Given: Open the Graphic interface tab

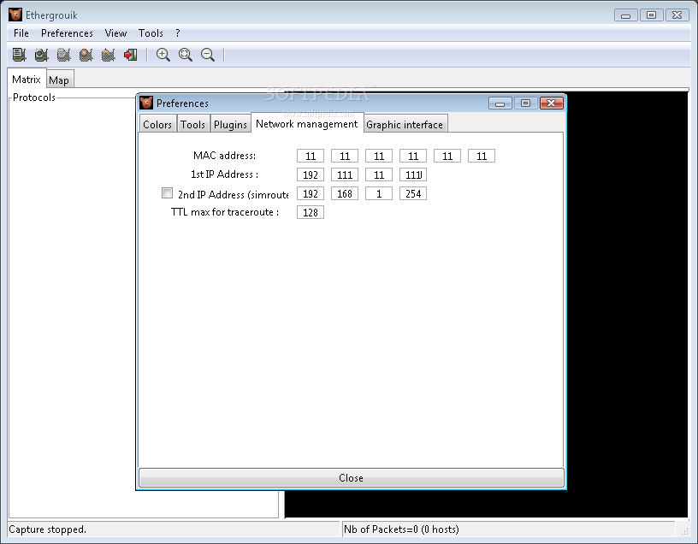Looking at the screenshot, I should [x=405, y=124].
